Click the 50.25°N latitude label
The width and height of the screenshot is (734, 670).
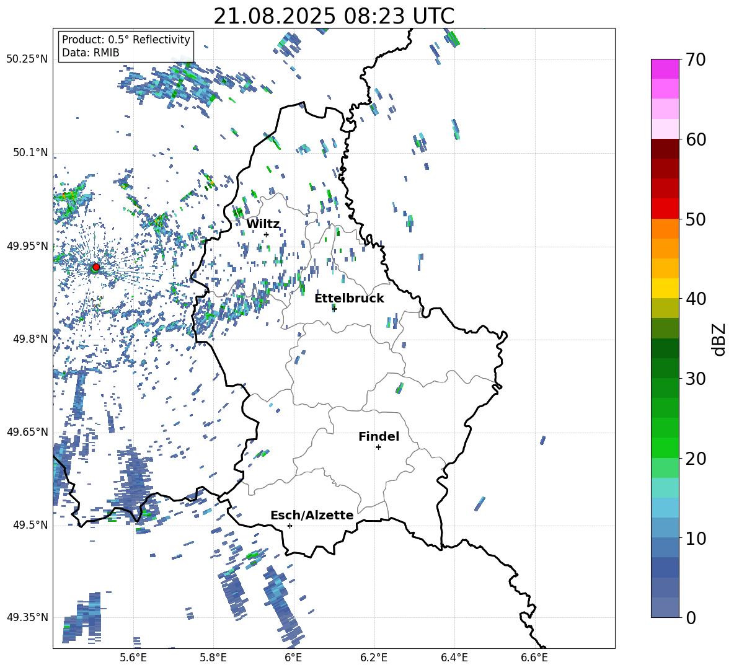(27, 60)
